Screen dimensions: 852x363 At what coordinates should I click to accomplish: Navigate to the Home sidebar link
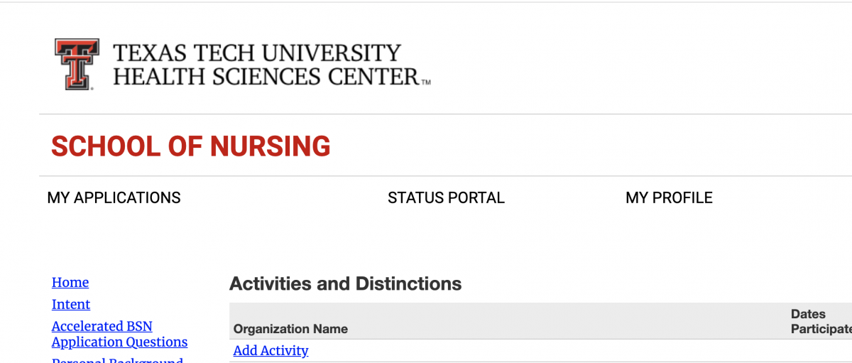tap(70, 283)
